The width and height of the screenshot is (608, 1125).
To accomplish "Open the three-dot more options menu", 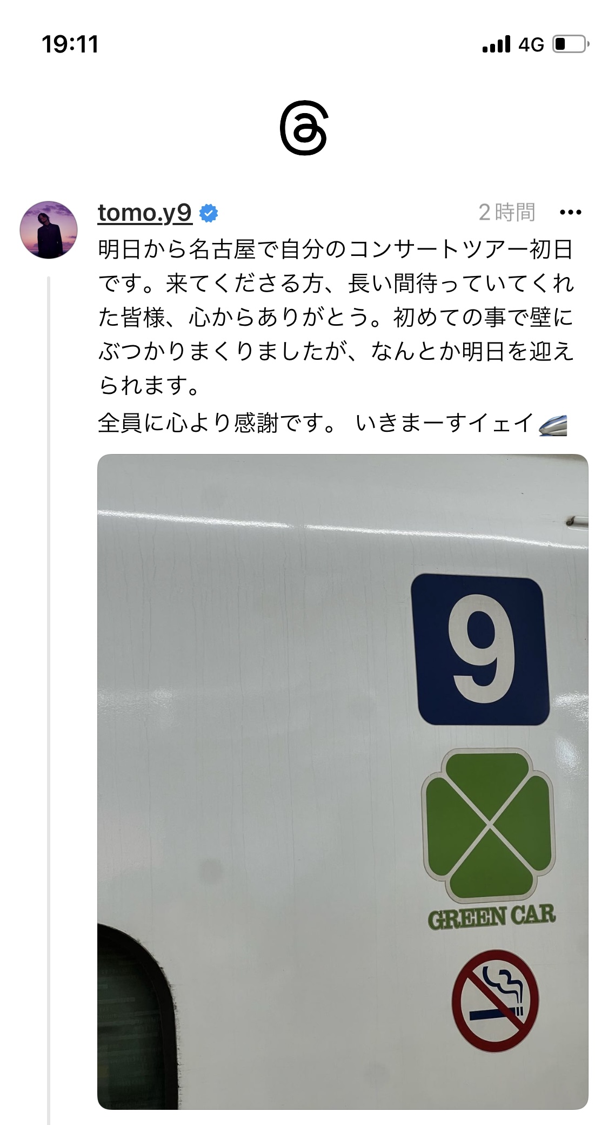I will (x=571, y=213).
